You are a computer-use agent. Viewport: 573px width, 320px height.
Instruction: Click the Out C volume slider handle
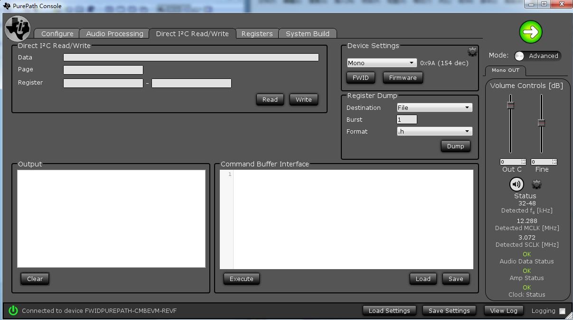point(510,105)
